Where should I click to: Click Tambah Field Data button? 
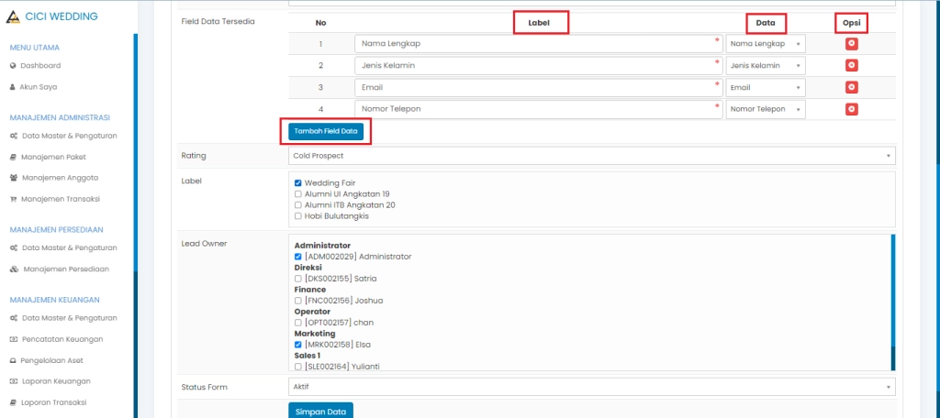[x=326, y=131]
